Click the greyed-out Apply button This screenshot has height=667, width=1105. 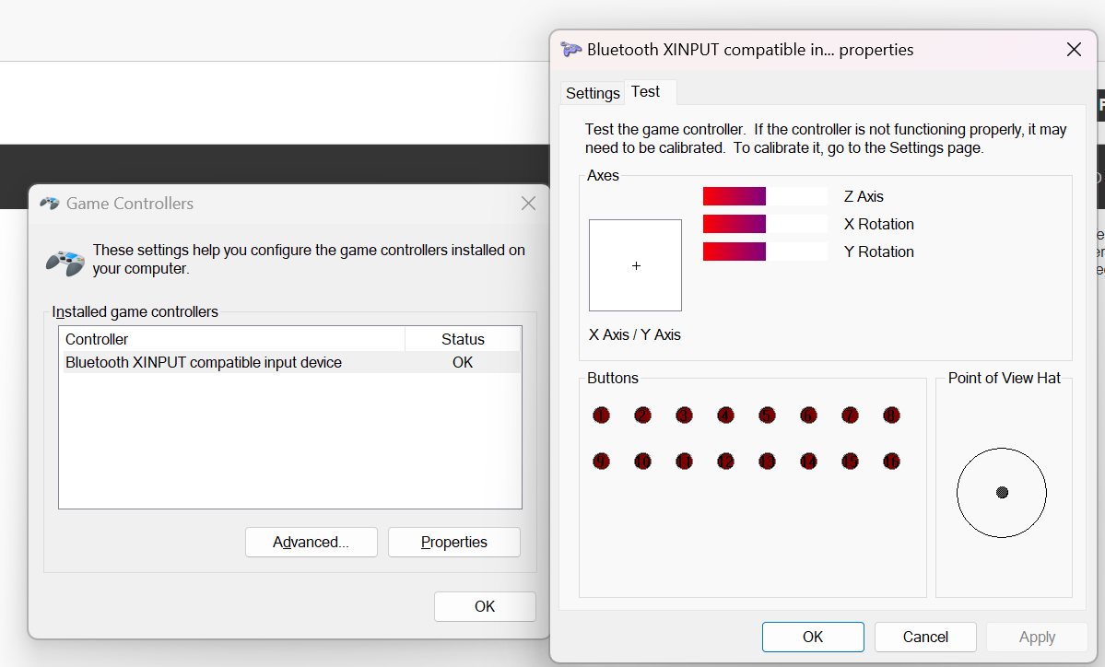1037,637
